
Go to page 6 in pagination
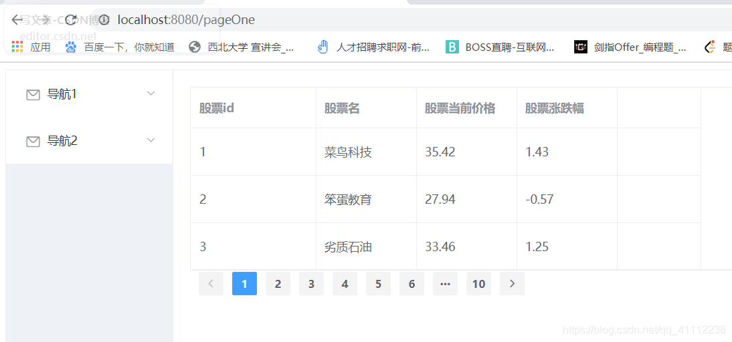coord(411,284)
